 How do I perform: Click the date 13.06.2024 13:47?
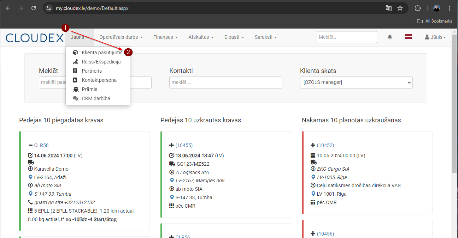pos(195,155)
